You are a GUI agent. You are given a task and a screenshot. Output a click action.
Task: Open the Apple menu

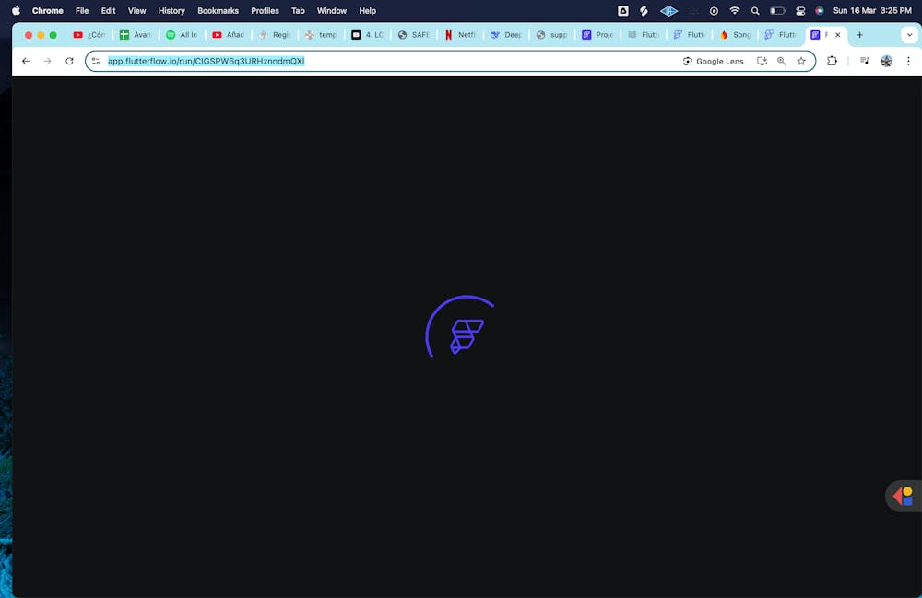click(x=16, y=10)
